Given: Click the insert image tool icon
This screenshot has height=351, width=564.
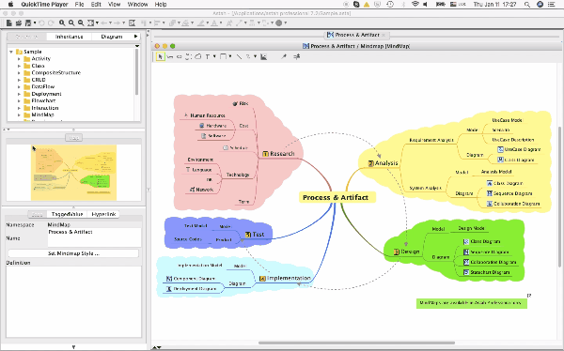Looking at the screenshot, I should [x=263, y=56].
